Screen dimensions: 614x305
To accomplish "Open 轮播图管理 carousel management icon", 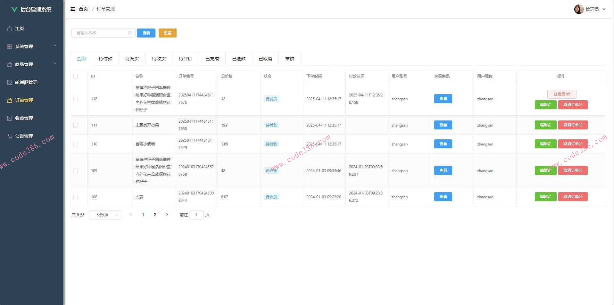I will pos(10,82).
